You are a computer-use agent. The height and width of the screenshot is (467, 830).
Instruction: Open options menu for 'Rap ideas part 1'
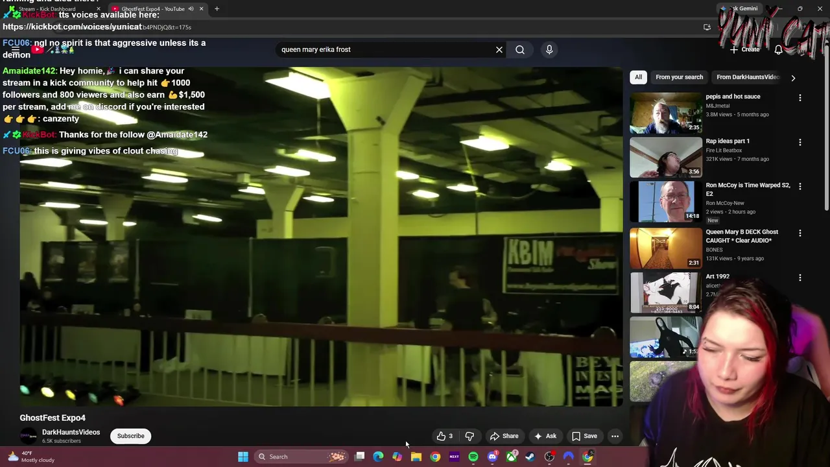800,142
